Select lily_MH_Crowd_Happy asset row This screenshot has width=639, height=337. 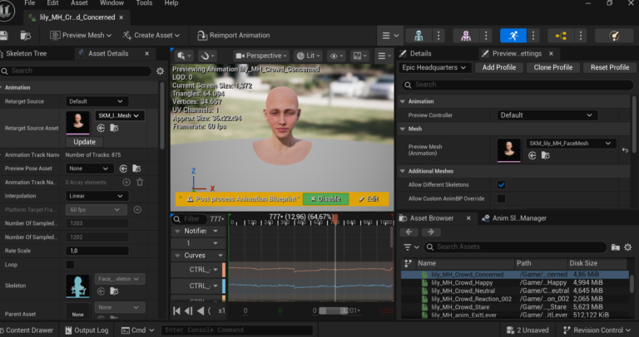515,283
